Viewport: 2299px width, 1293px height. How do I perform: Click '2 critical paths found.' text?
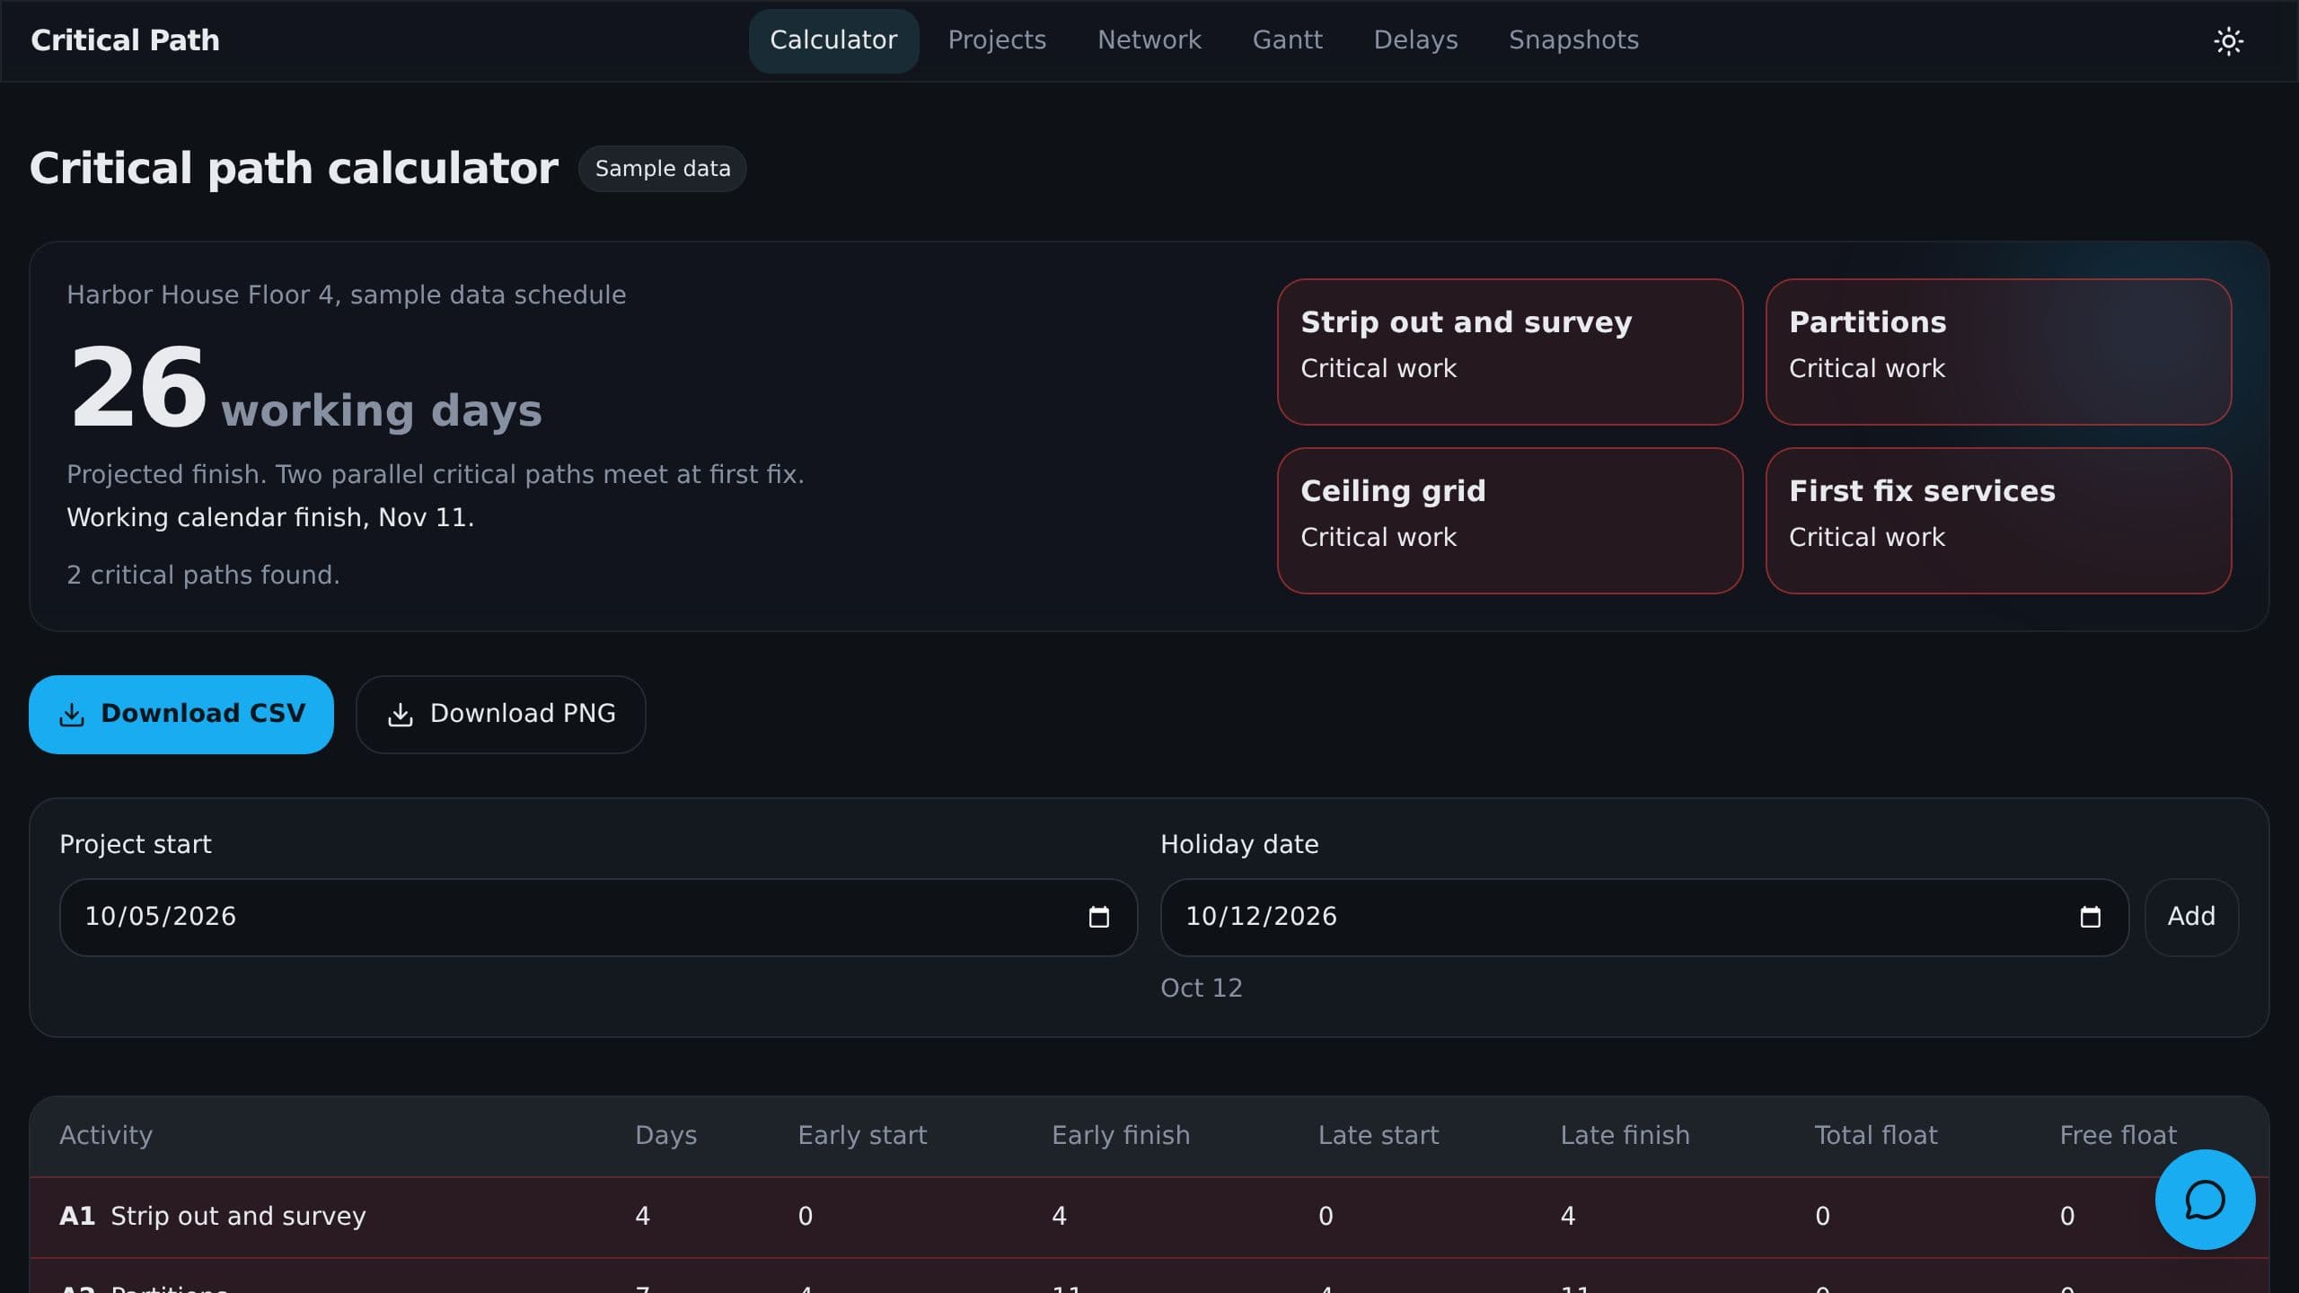203,575
